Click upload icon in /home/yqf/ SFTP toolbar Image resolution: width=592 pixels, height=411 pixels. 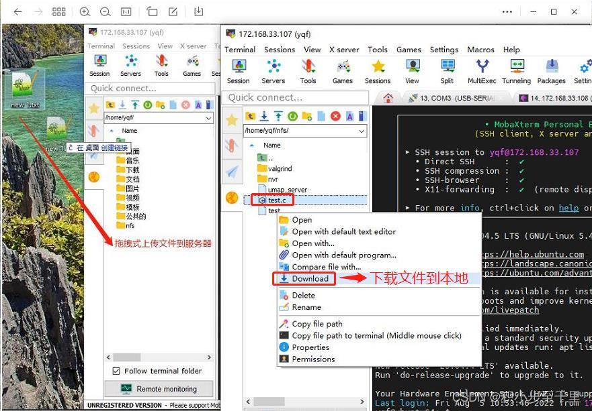(135, 105)
